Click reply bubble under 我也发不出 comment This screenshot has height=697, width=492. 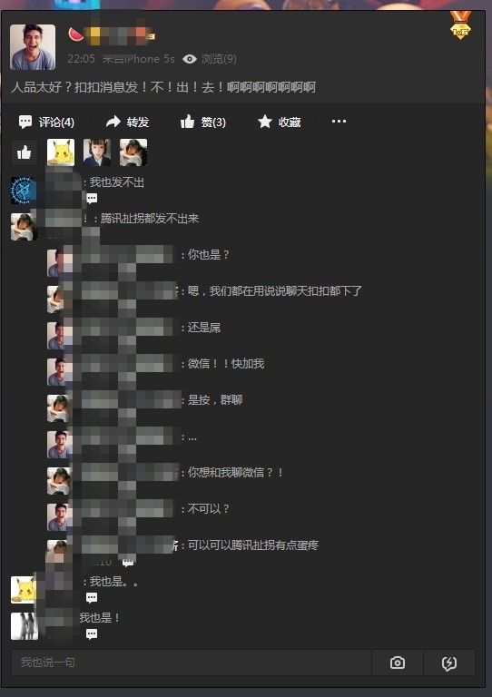point(92,198)
